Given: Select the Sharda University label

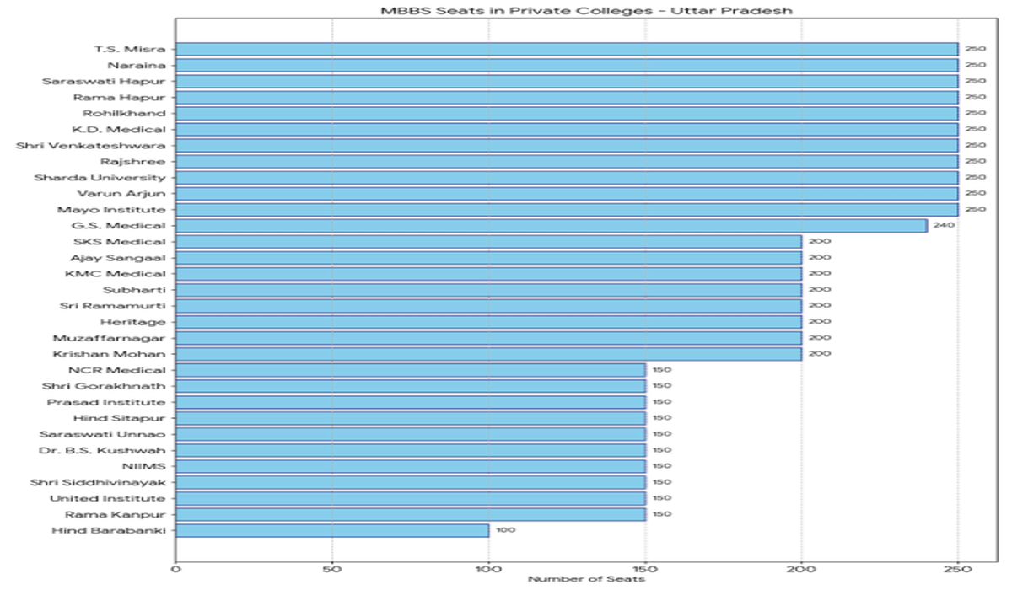Looking at the screenshot, I should tap(100, 178).
